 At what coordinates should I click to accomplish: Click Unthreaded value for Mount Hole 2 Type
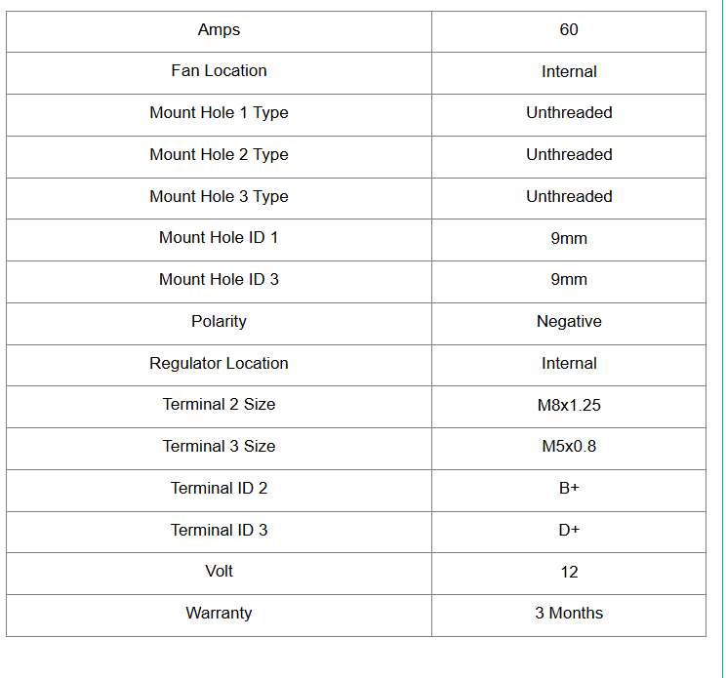(569, 155)
